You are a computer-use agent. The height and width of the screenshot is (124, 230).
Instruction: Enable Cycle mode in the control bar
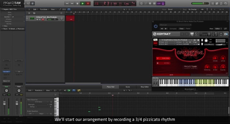[x=141, y=3]
